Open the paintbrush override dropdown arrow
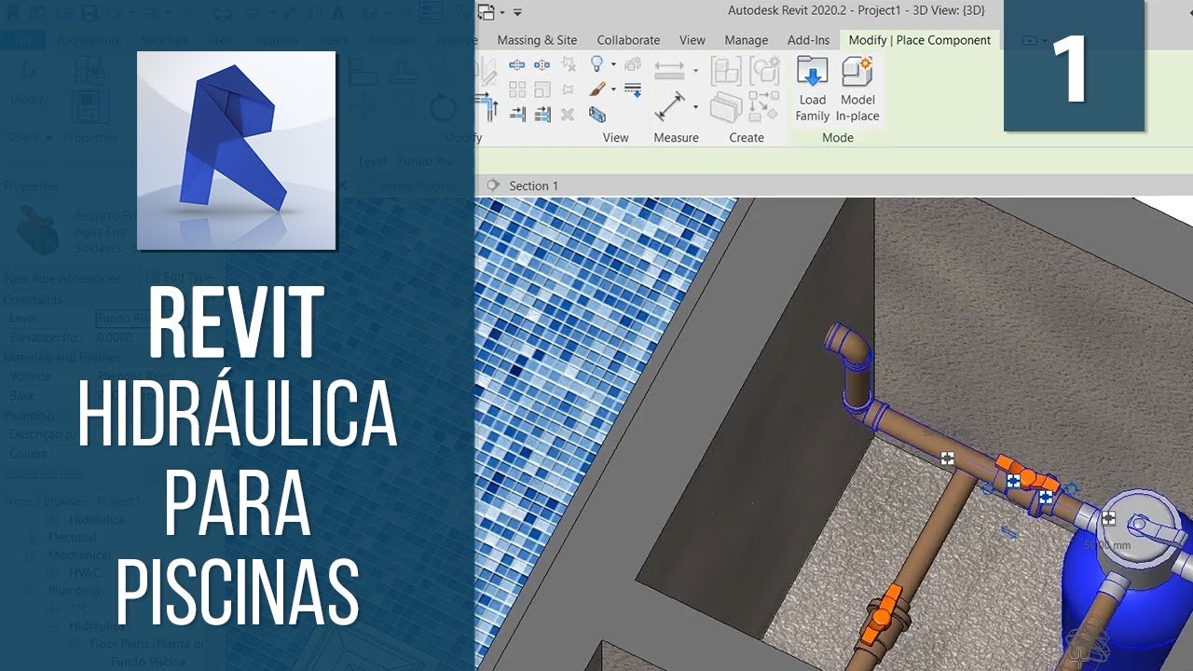This screenshot has height=671, width=1193. click(x=612, y=89)
